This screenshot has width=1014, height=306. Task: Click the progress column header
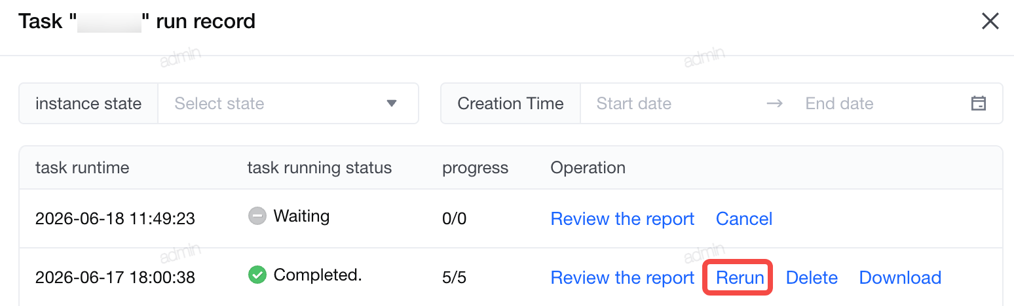(x=475, y=168)
